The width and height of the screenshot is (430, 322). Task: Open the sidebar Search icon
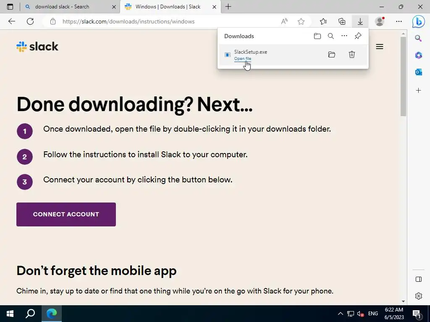tap(418, 38)
